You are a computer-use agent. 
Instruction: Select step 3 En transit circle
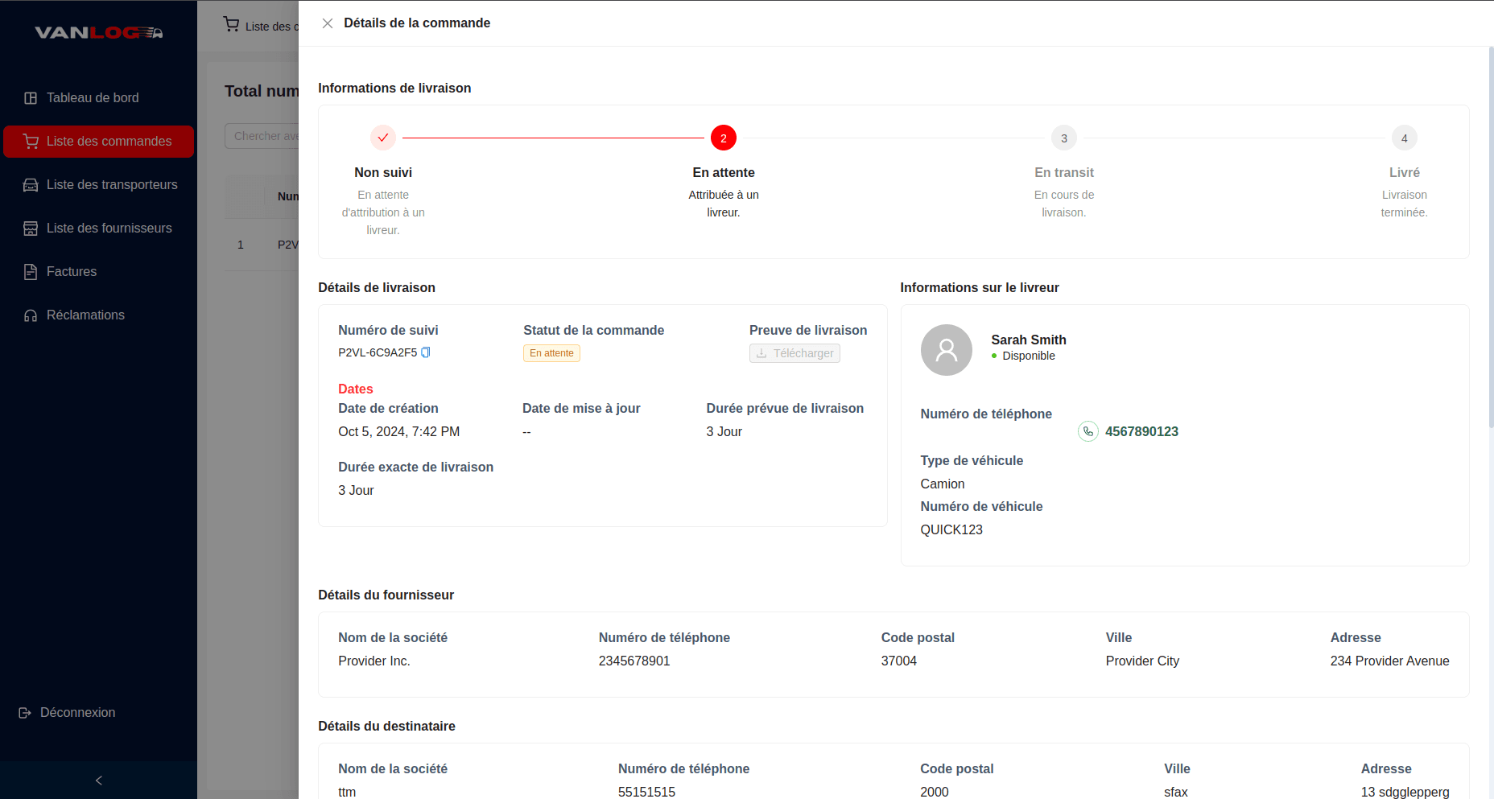point(1064,138)
